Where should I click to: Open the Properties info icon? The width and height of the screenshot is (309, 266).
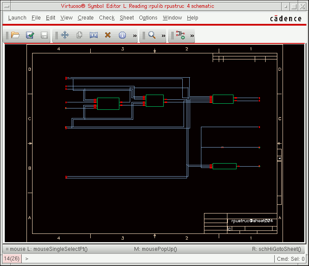point(122,35)
